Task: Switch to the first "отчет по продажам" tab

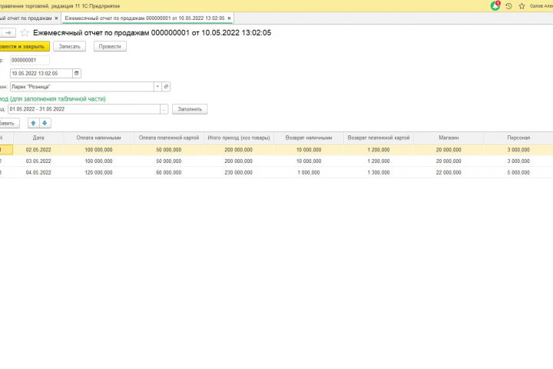Action: tap(26, 18)
